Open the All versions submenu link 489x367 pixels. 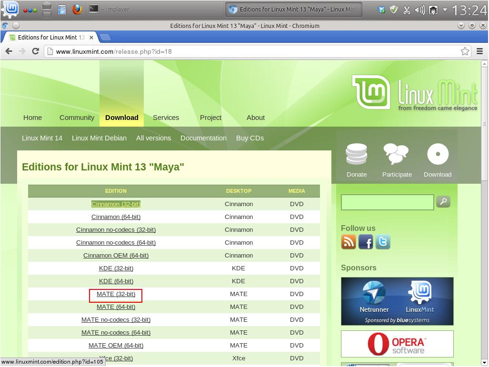click(153, 138)
